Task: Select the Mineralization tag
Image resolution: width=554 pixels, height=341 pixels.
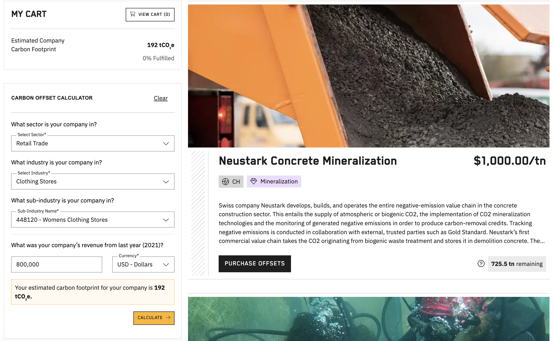Action: point(274,182)
